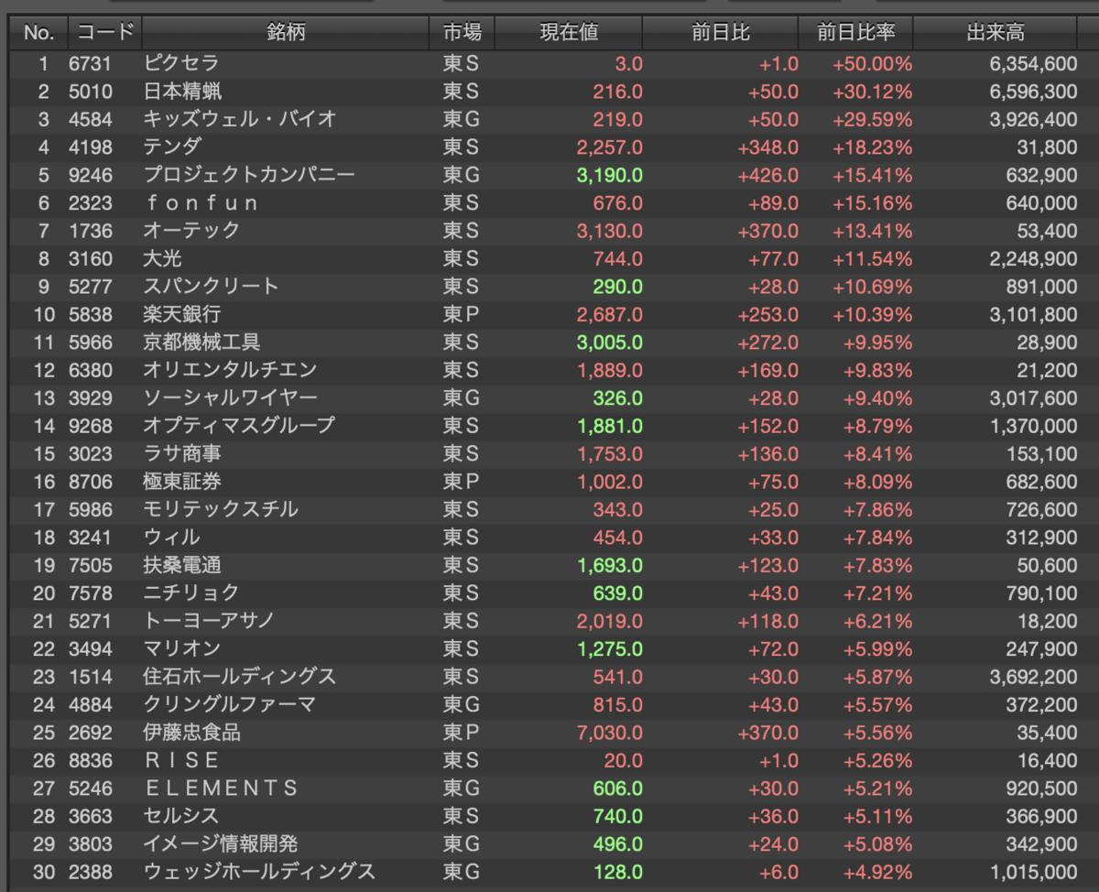Sort by the 市場 column header

(x=462, y=33)
